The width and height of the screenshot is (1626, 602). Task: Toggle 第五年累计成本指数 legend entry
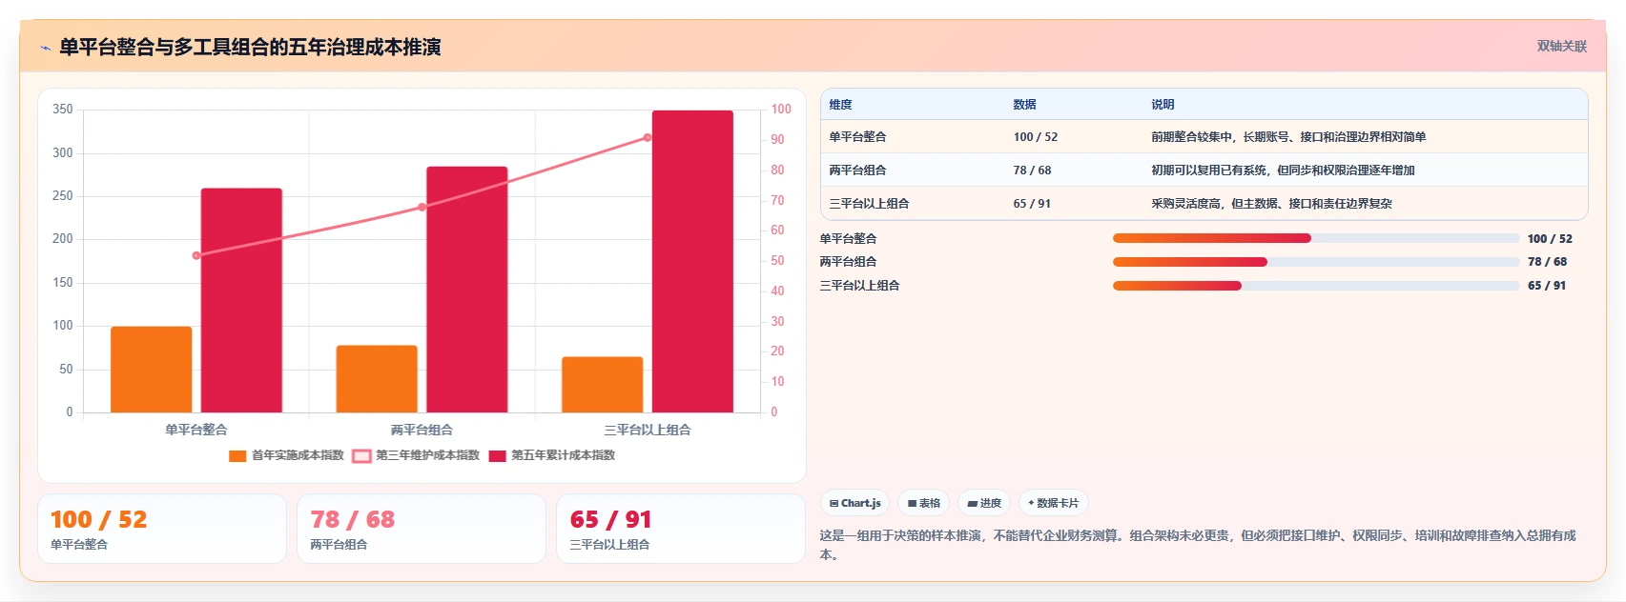tap(551, 455)
